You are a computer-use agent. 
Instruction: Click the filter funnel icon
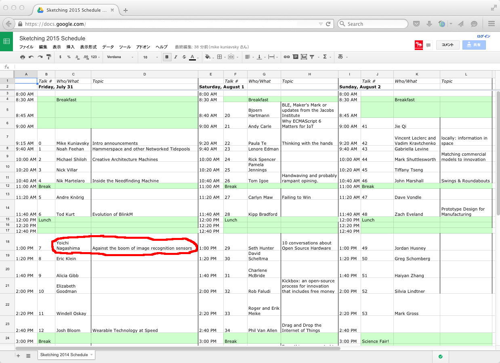312,57
